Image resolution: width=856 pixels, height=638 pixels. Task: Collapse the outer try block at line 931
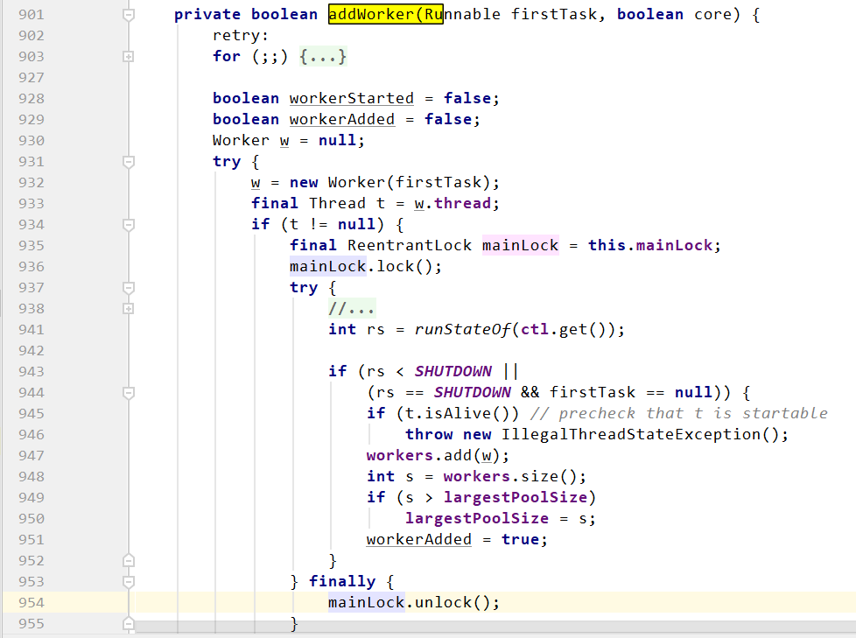pos(129,162)
